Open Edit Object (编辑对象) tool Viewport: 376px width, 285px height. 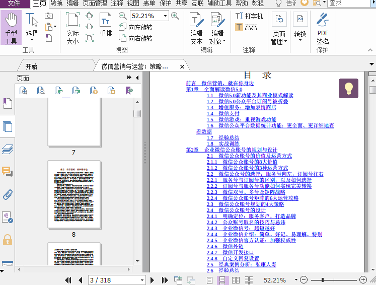point(217,28)
